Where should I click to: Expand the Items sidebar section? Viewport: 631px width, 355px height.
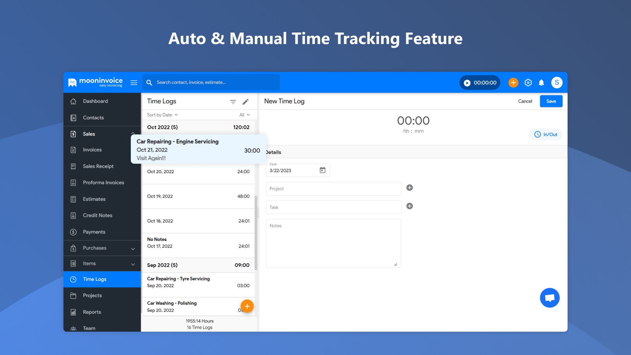pyautogui.click(x=133, y=264)
